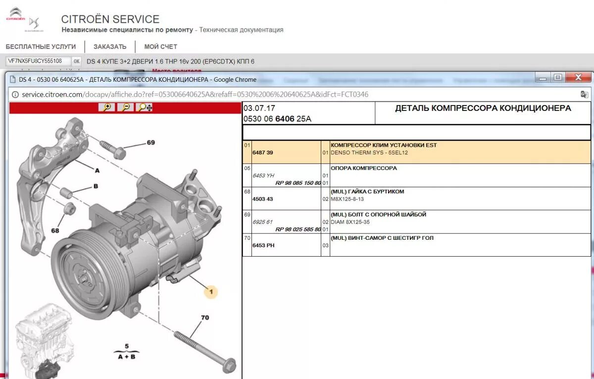Viewport: 594px width, 379px height.
Task: Click callout 68 nut label in diagram
Action: pyautogui.click(x=55, y=230)
